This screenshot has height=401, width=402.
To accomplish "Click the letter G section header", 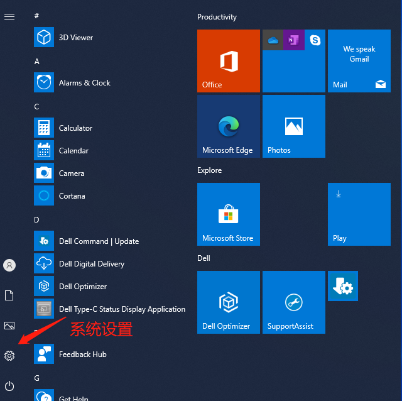I will pos(37,378).
